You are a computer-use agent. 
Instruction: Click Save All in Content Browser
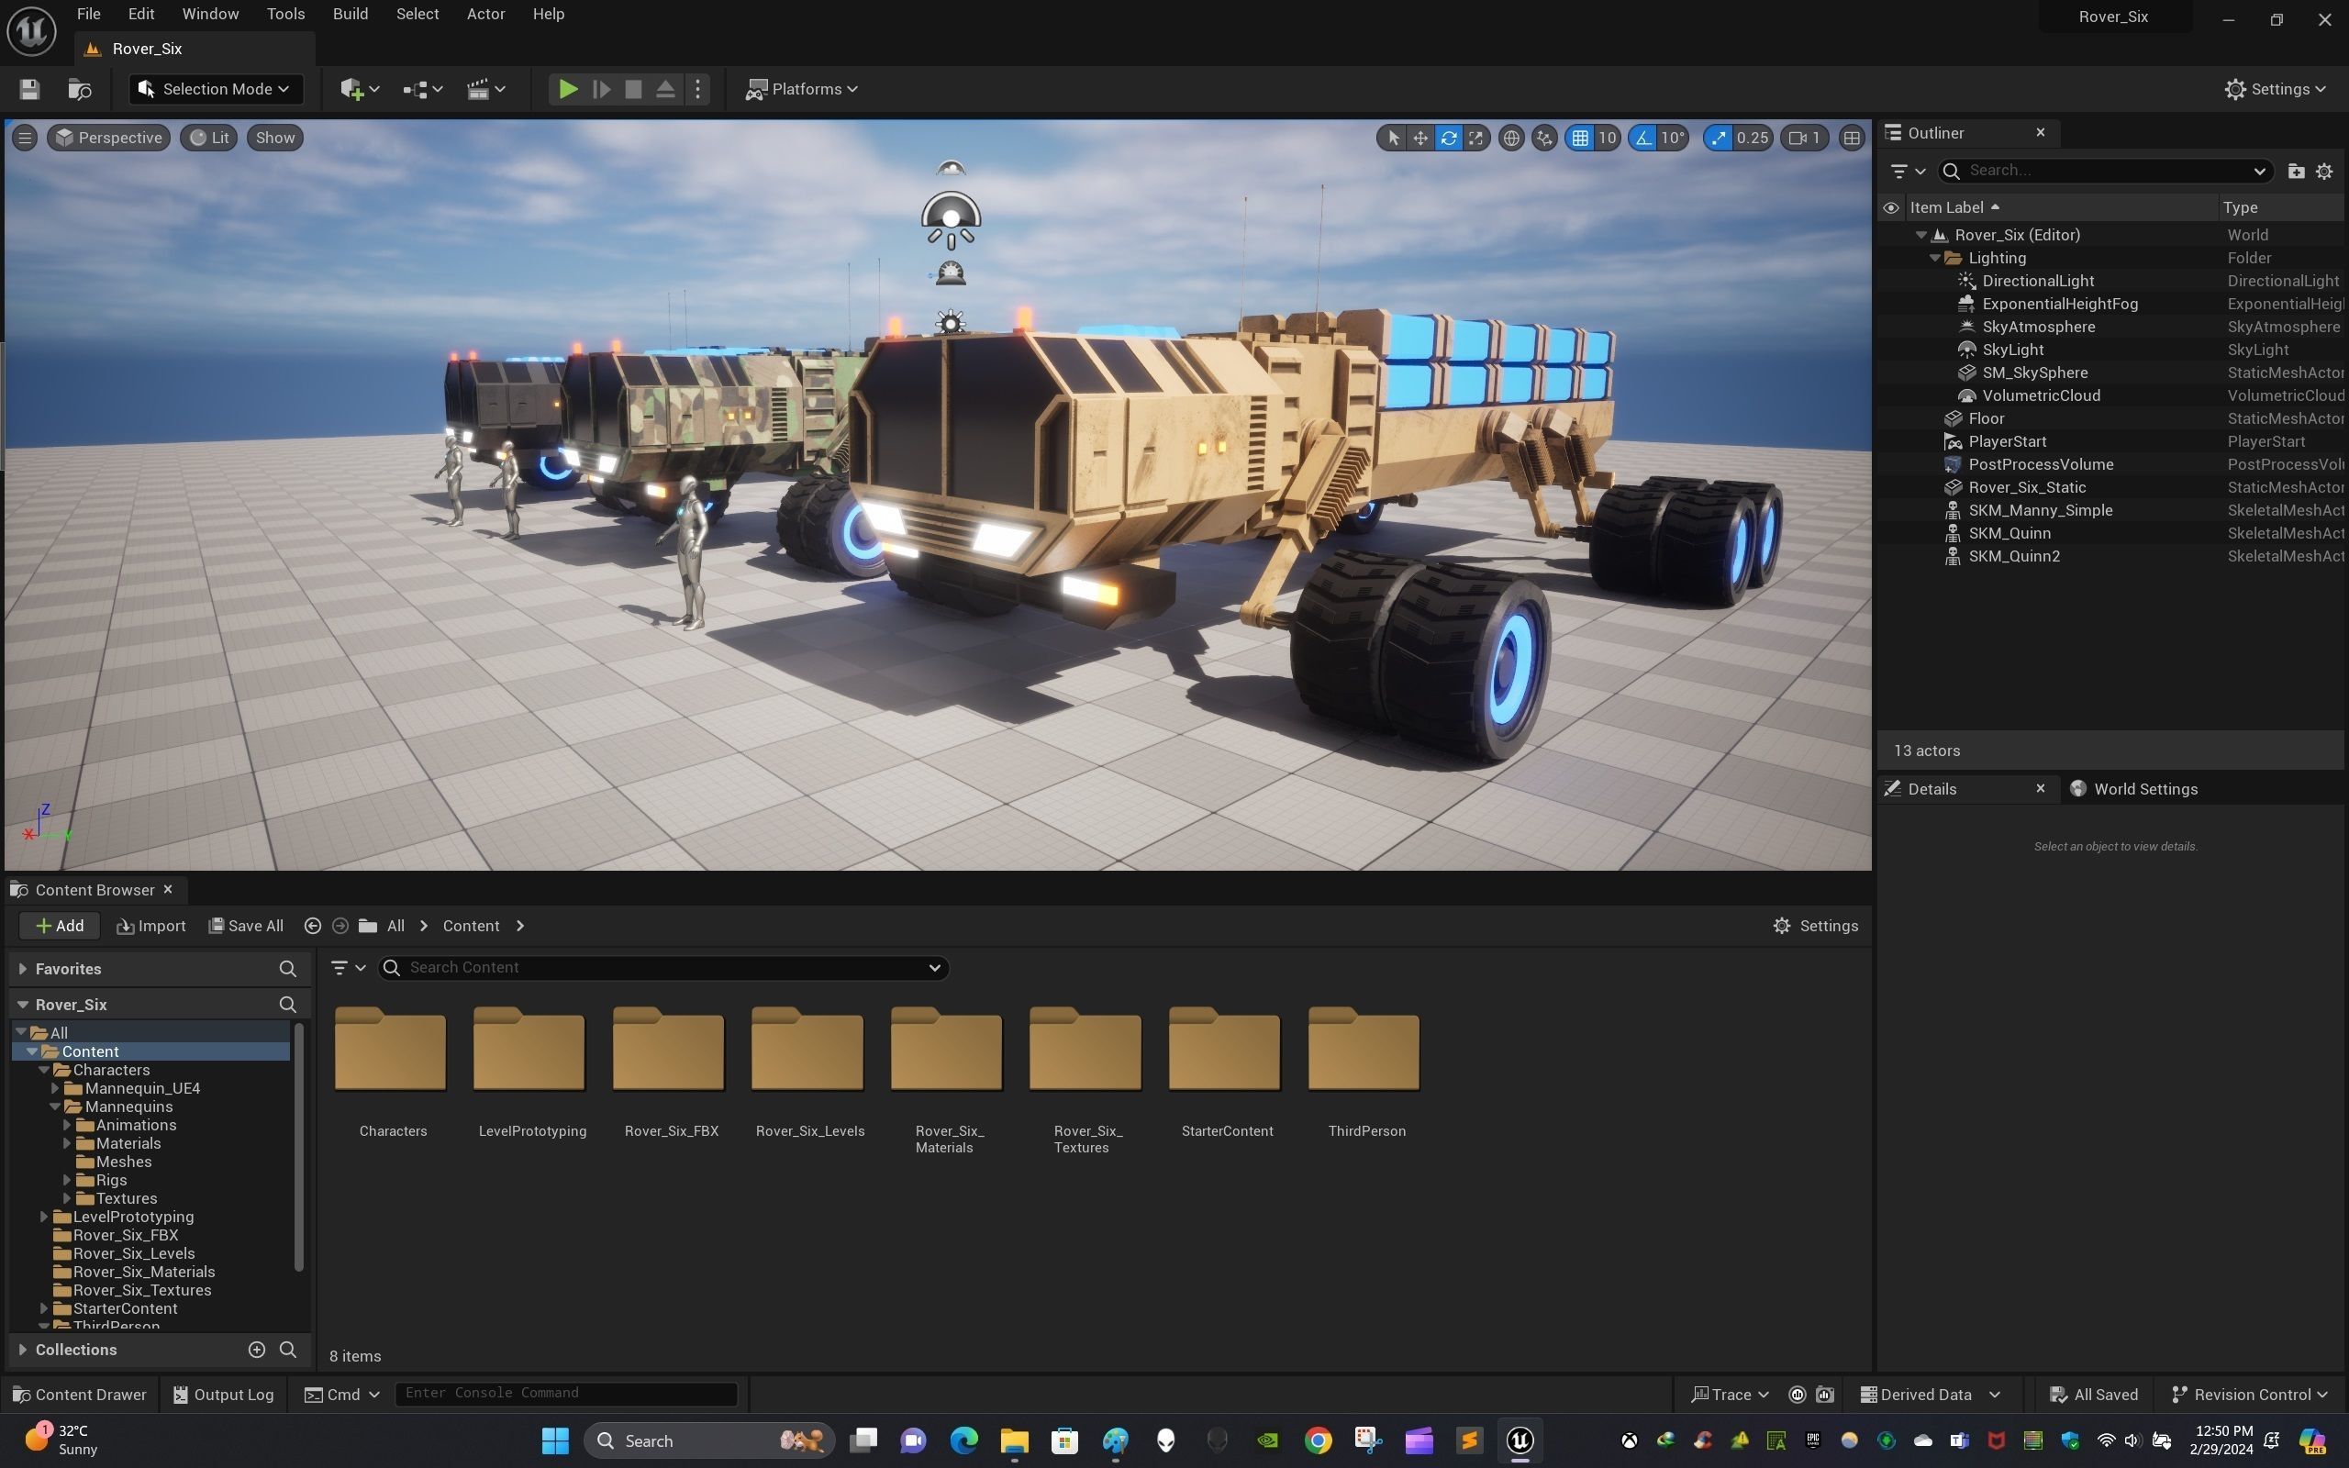click(x=247, y=927)
